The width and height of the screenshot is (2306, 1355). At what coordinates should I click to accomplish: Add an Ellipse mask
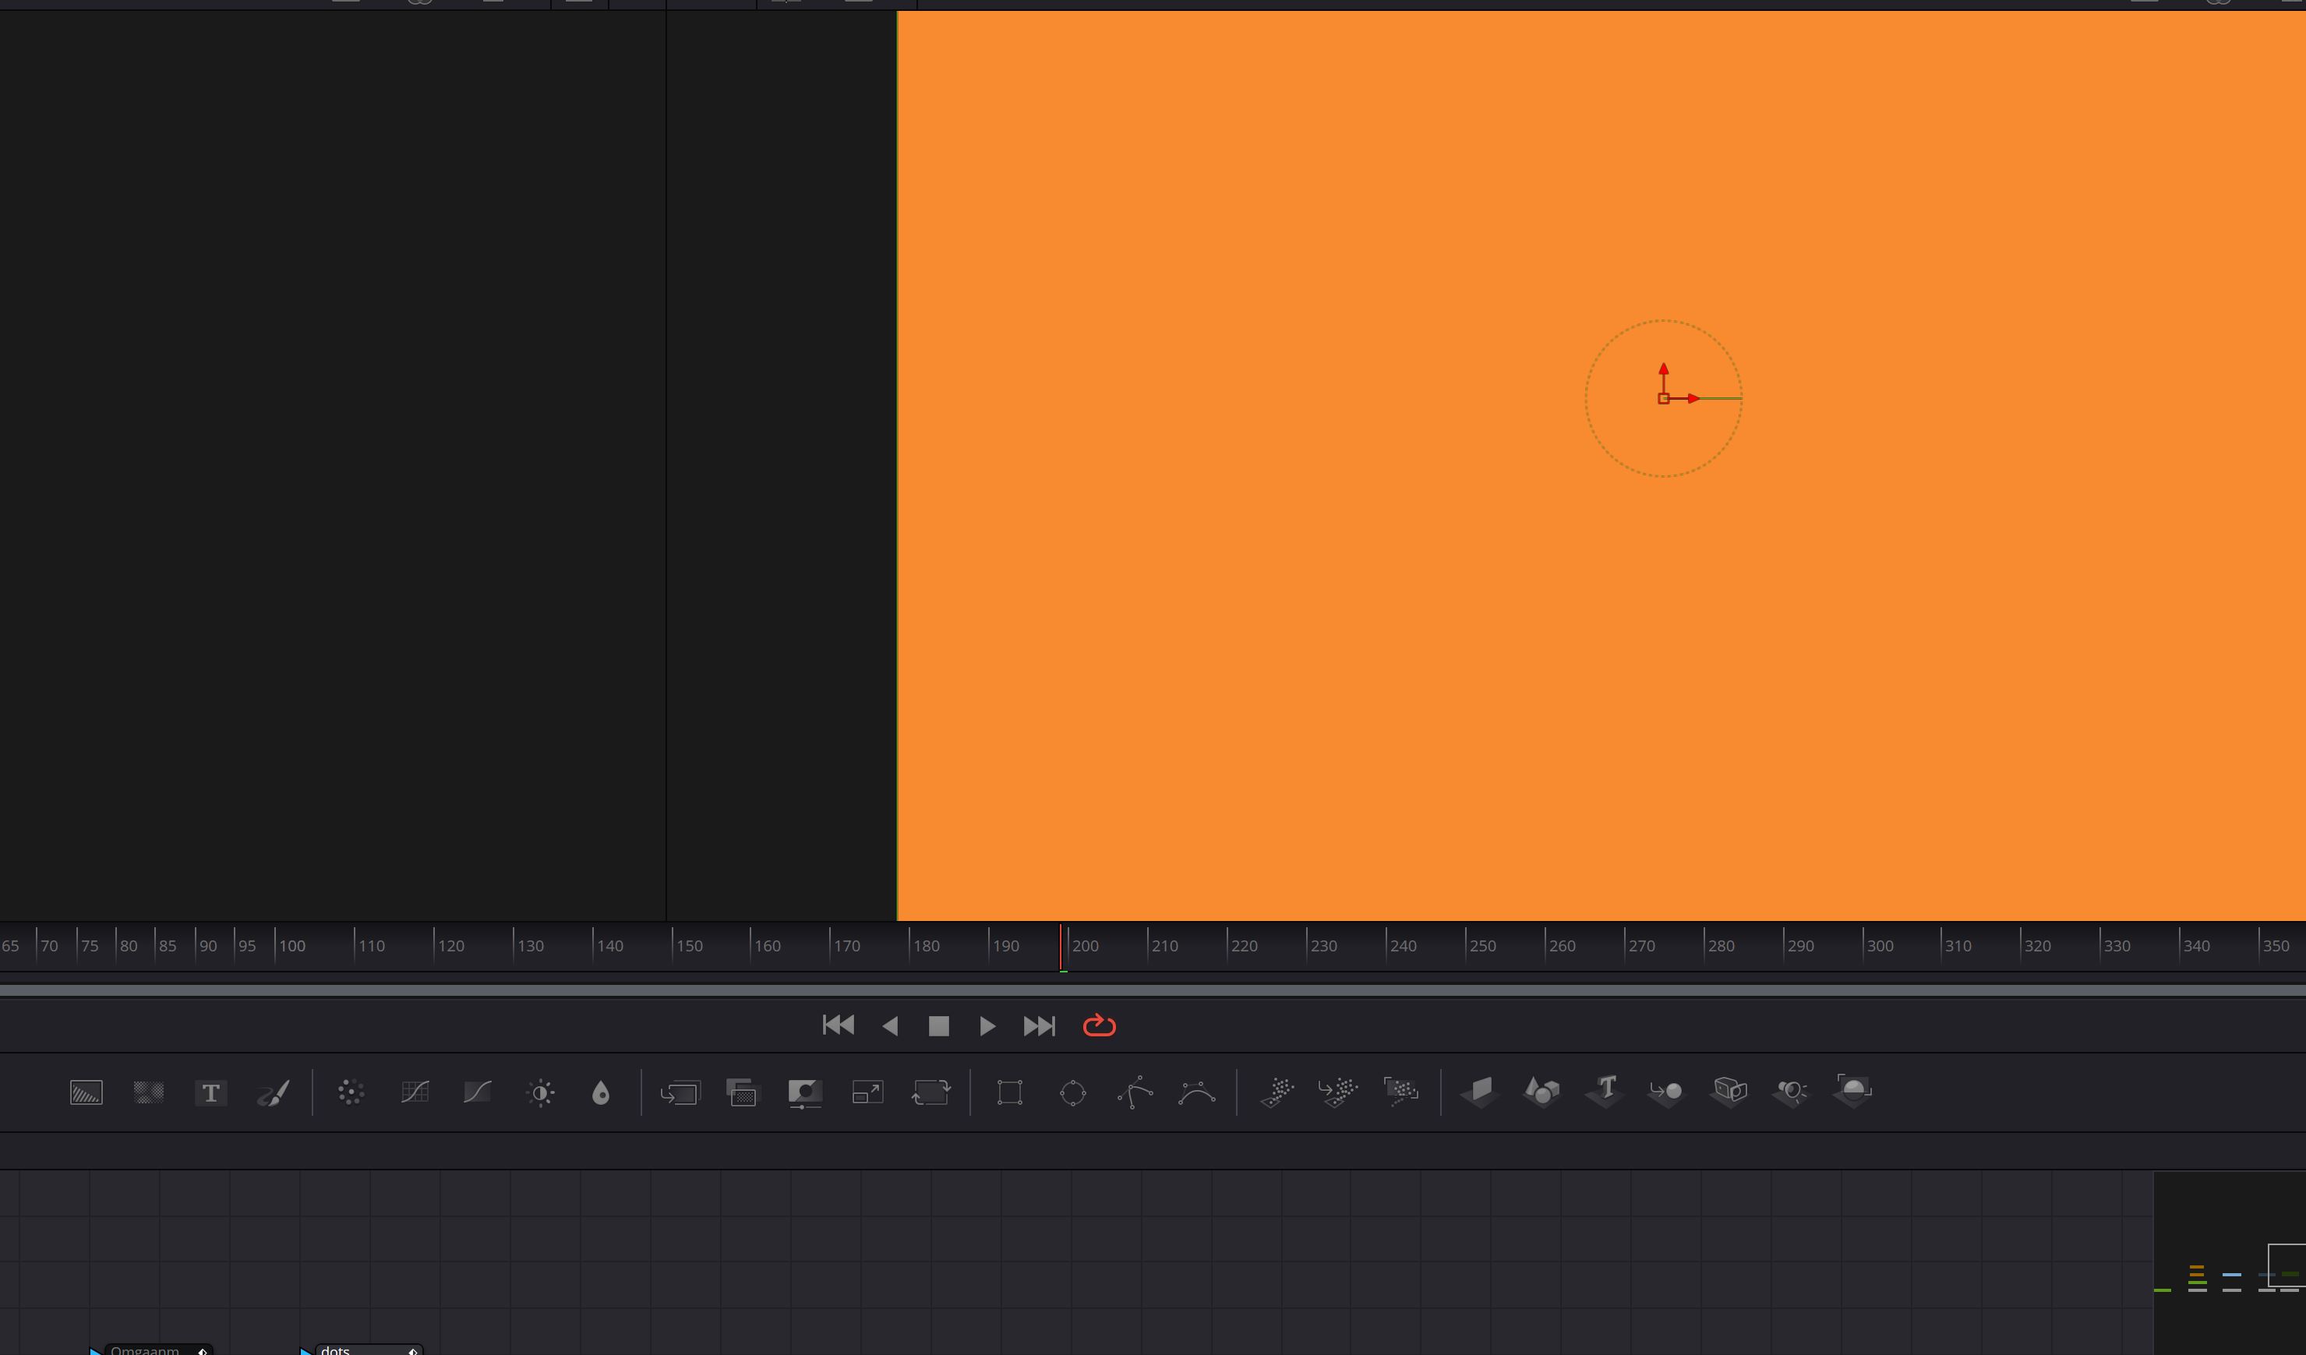pos(1072,1092)
